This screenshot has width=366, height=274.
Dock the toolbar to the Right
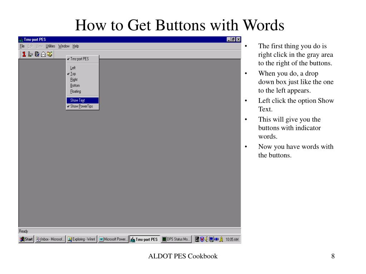coord(83,80)
